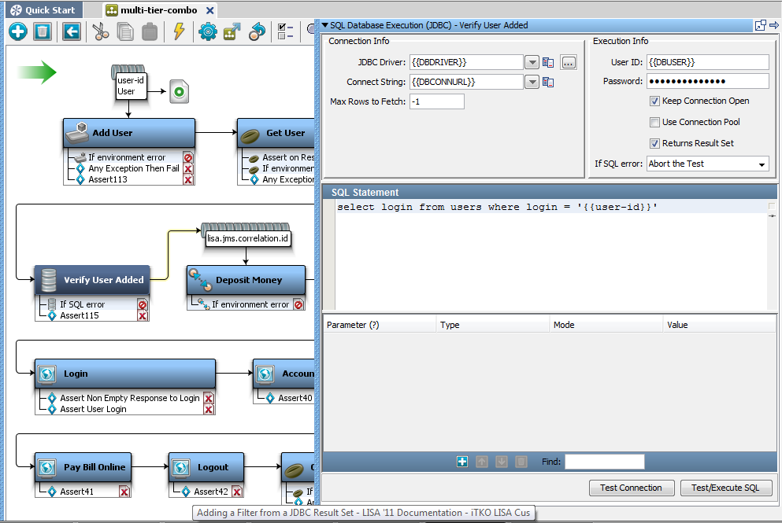Enable Use Connection Pool checkbox
The image size is (782, 523).
click(654, 123)
